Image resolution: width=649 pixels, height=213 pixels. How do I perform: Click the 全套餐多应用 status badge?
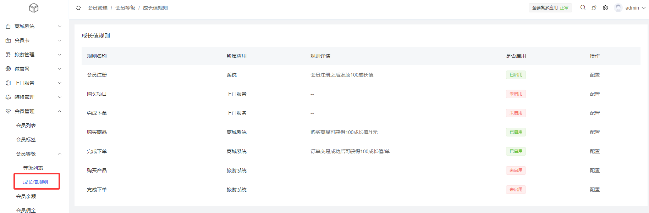(x=550, y=8)
